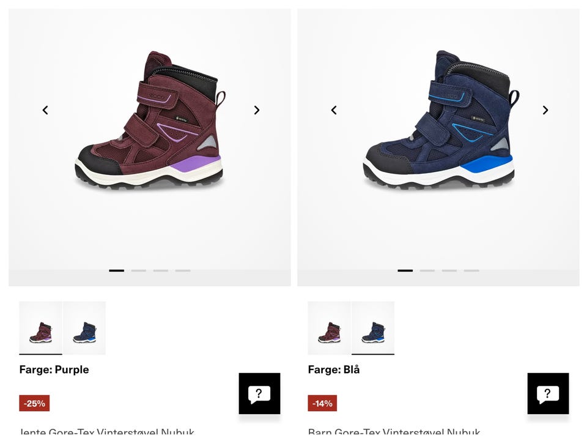
Task: Open help chat on blue boot card
Action: pyautogui.click(x=548, y=393)
